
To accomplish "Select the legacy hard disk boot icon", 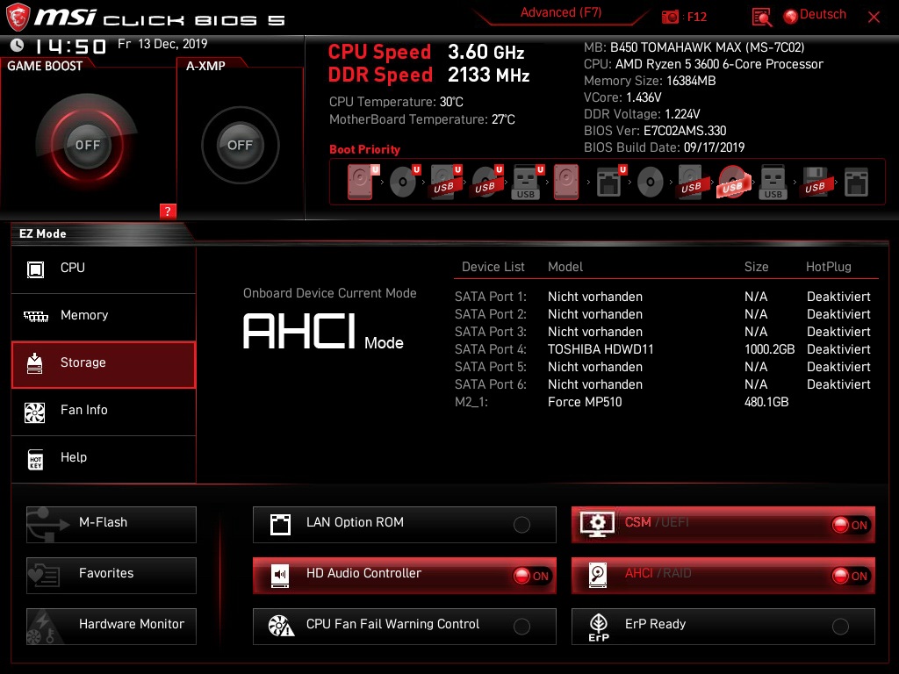I will [x=566, y=182].
